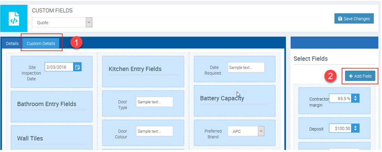Click the Site Inspection Date input field

click(x=59, y=67)
